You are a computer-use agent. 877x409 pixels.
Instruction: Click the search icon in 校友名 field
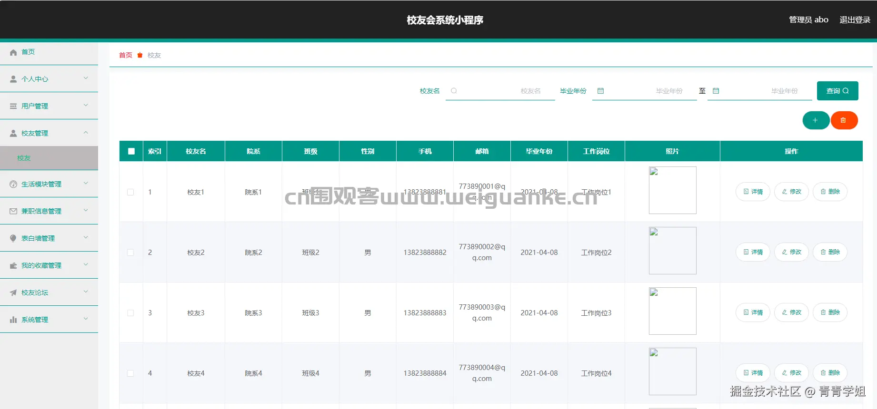(454, 91)
